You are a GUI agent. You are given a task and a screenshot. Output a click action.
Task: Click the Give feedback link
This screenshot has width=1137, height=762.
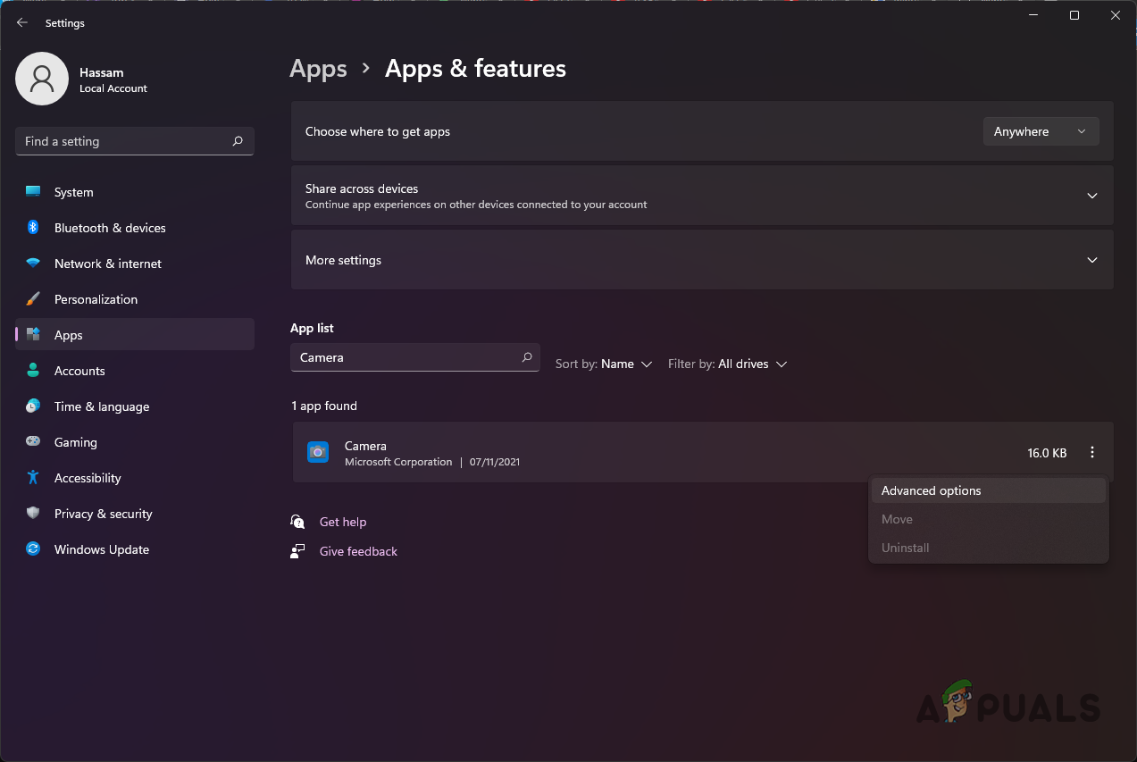pyautogui.click(x=357, y=550)
